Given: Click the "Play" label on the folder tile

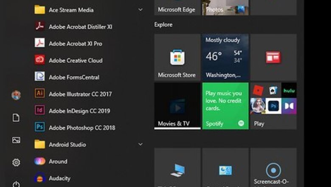Looking at the screenshot, I should pos(259,124).
